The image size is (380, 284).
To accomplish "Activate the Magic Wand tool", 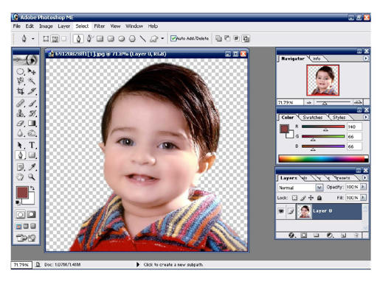I will [32, 81].
